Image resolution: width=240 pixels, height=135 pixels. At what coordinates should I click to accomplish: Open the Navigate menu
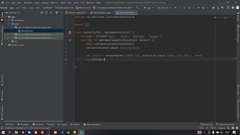[x=28, y=3]
